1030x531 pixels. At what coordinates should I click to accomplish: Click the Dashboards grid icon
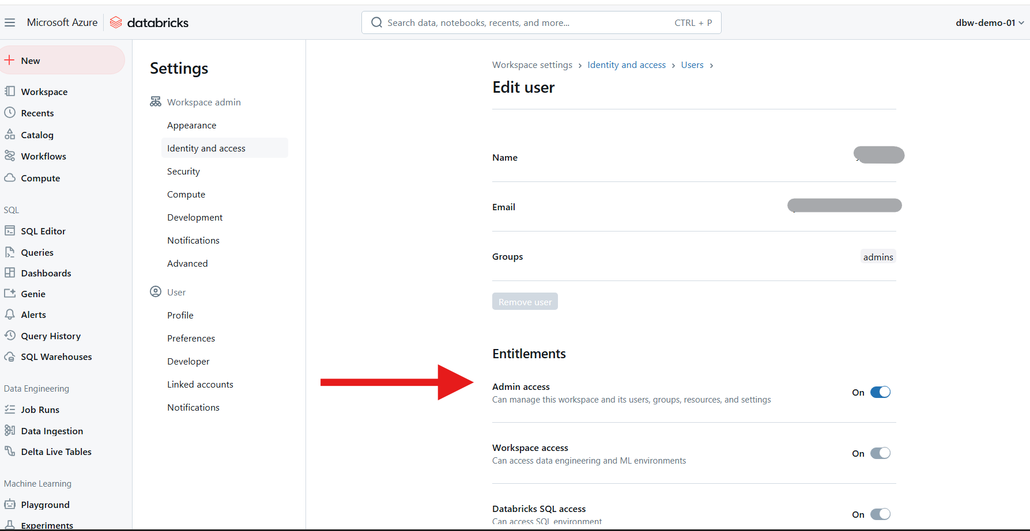point(10,272)
